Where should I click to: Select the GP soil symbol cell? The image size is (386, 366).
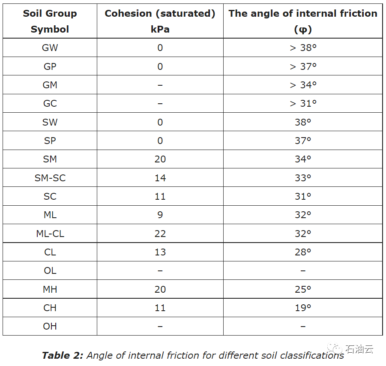[50, 66]
